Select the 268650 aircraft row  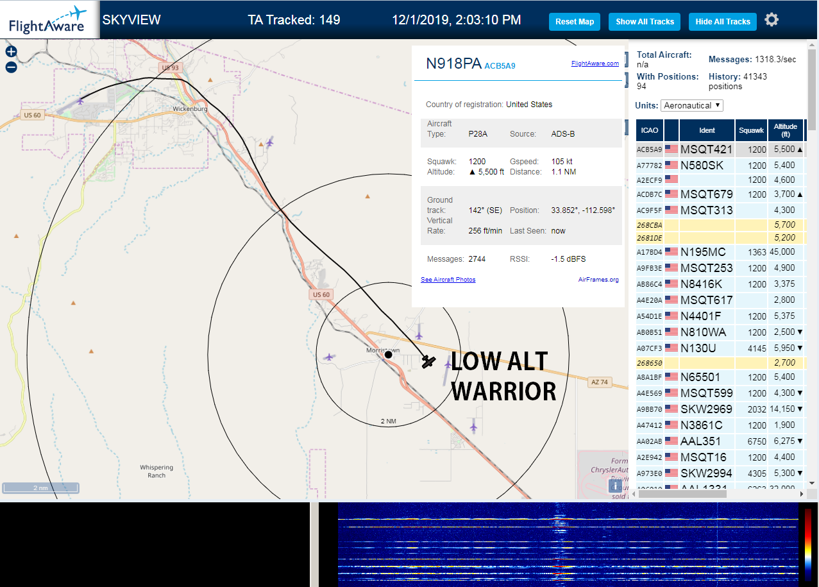point(720,363)
